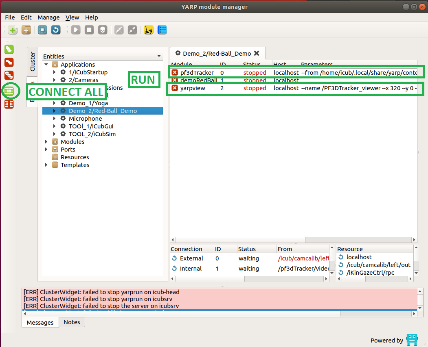Switch to the Notes tab
Image resolution: width=428 pixels, height=347 pixels.
tap(72, 322)
